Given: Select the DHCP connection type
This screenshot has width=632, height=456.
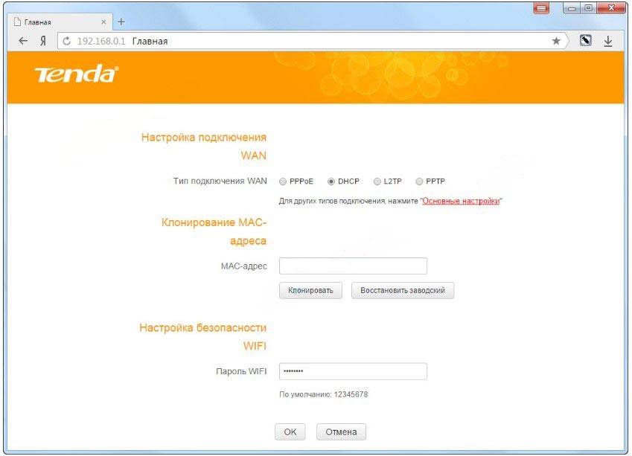Looking at the screenshot, I should [331, 182].
